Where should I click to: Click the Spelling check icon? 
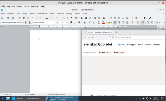pos(68,18)
